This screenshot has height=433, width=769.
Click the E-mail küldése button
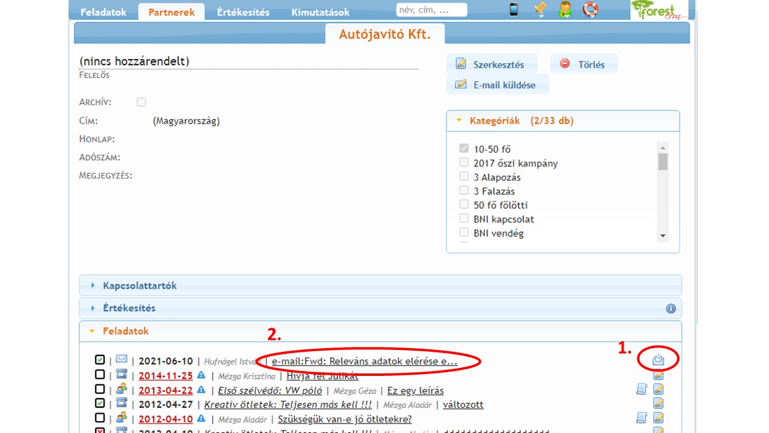coord(497,85)
